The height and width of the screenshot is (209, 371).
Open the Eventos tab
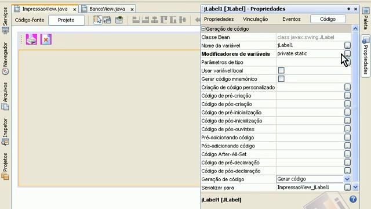pyautogui.click(x=292, y=19)
